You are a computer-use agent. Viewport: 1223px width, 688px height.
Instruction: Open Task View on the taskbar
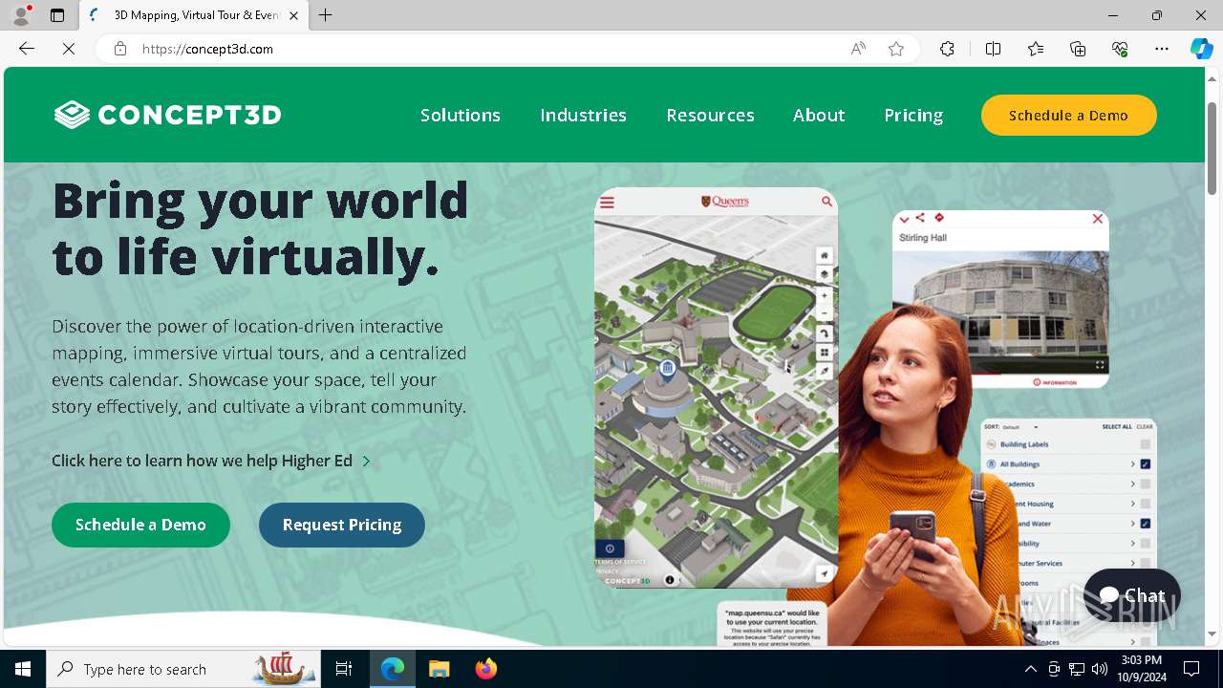coord(344,669)
